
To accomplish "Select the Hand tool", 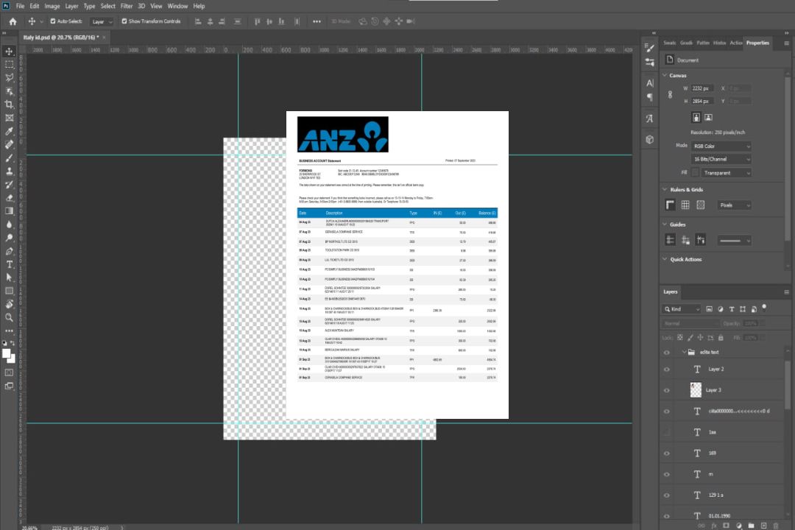I will (9, 304).
